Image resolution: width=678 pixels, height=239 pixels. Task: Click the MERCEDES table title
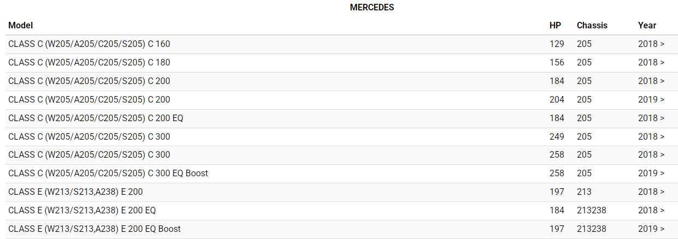(x=372, y=8)
